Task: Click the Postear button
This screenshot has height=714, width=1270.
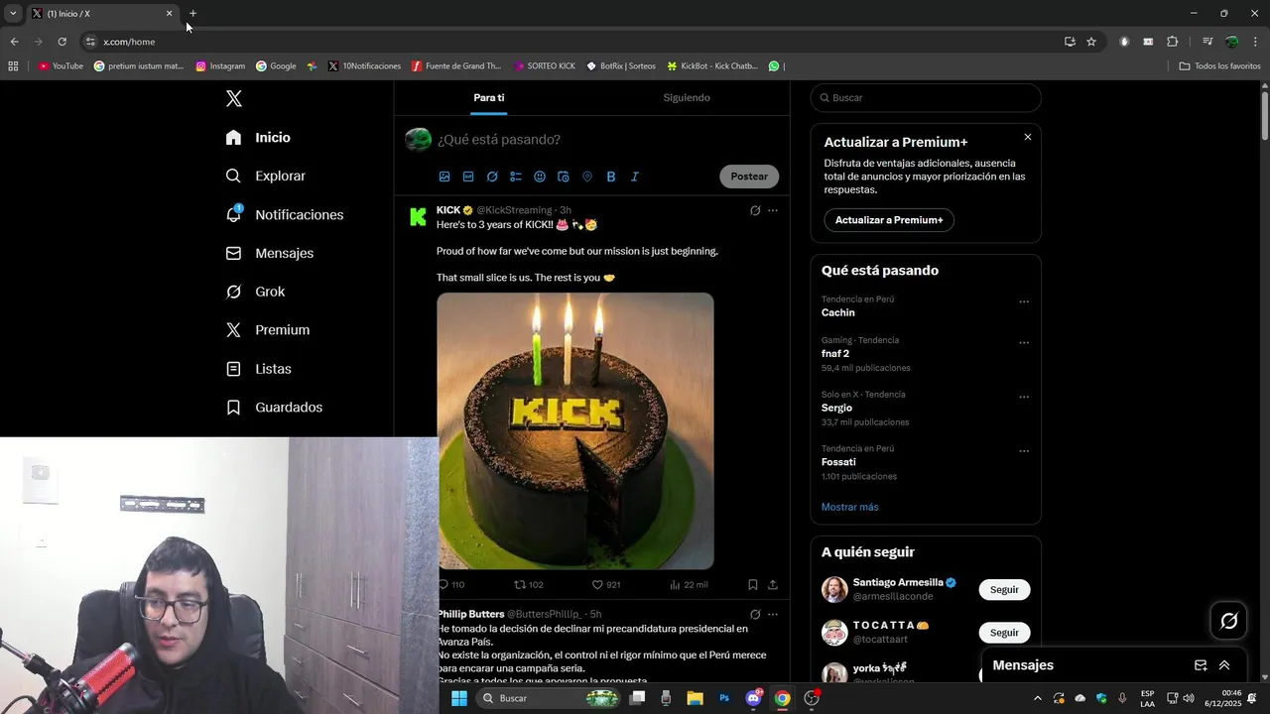Action: pyautogui.click(x=749, y=177)
